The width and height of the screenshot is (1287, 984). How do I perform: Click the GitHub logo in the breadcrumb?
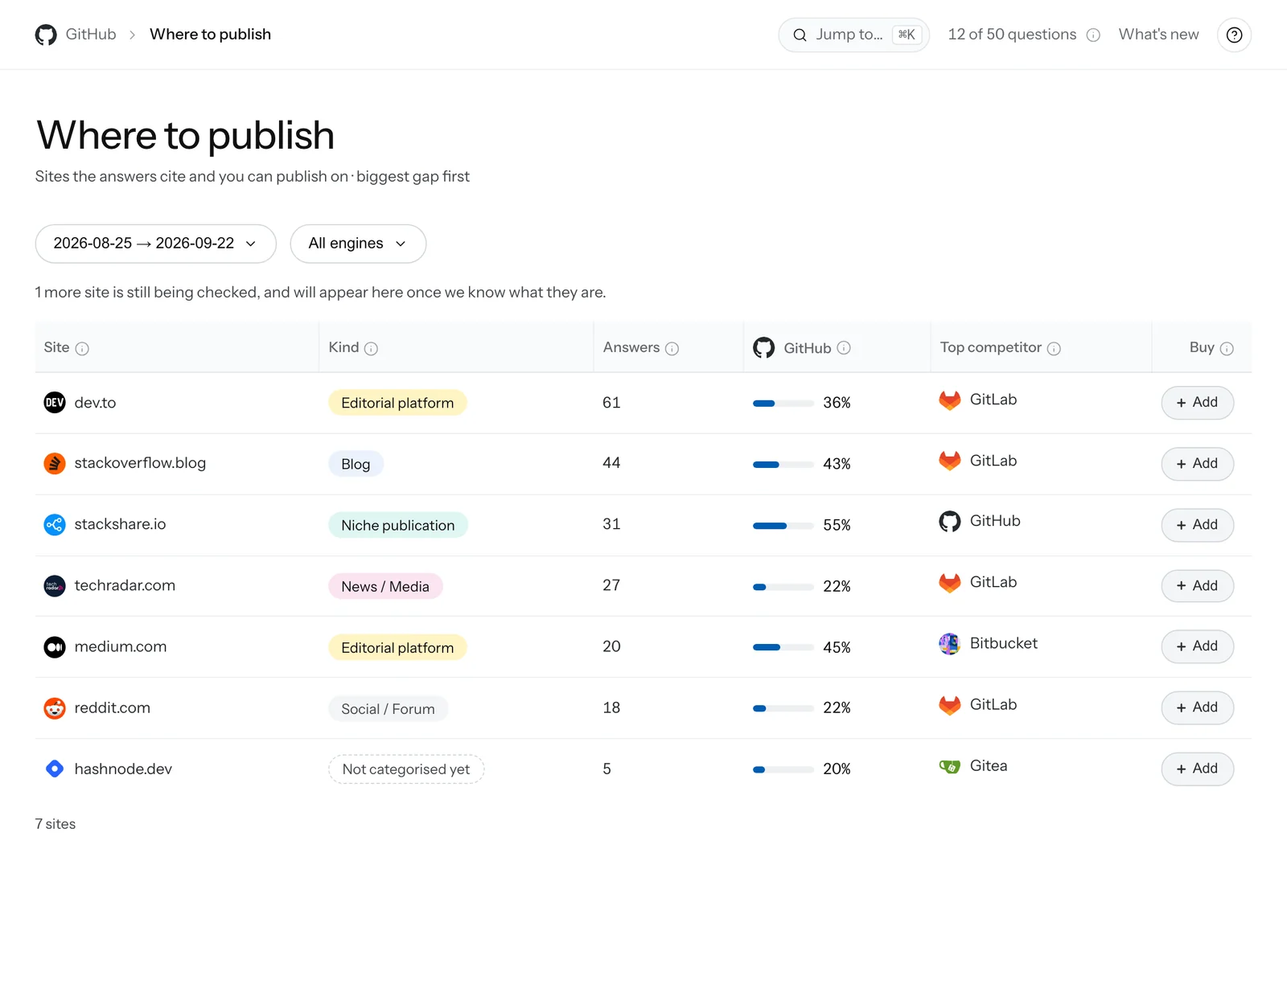[46, 35]
